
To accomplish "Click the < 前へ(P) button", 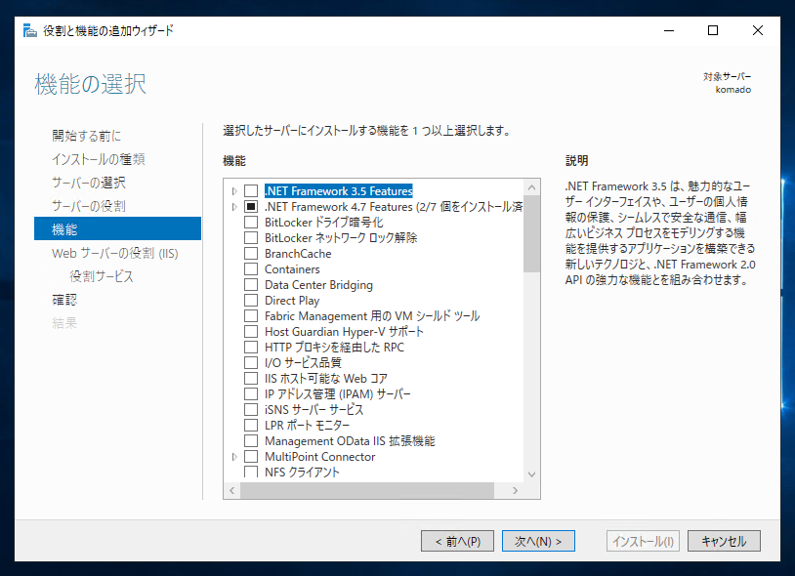I will 457,541.
